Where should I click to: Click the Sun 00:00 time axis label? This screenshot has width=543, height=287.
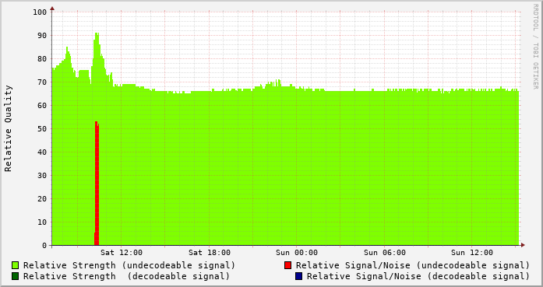(x=297, y=253)
